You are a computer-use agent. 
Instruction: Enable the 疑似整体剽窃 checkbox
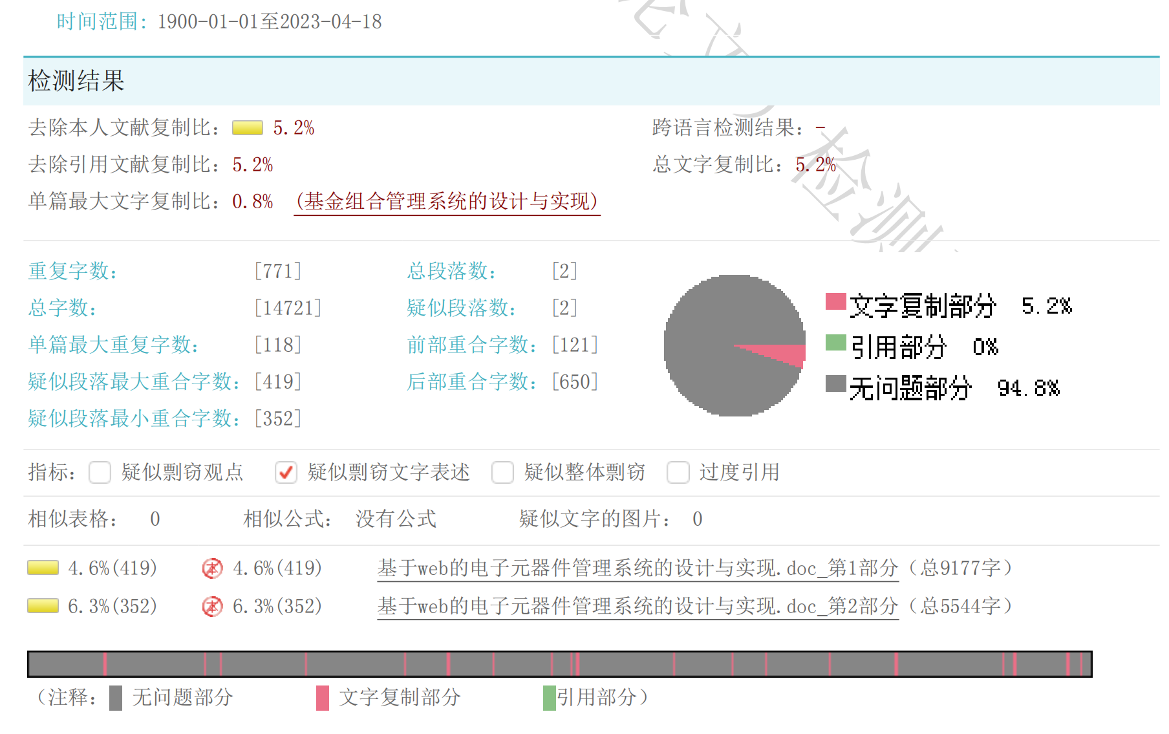coord(502,473)
